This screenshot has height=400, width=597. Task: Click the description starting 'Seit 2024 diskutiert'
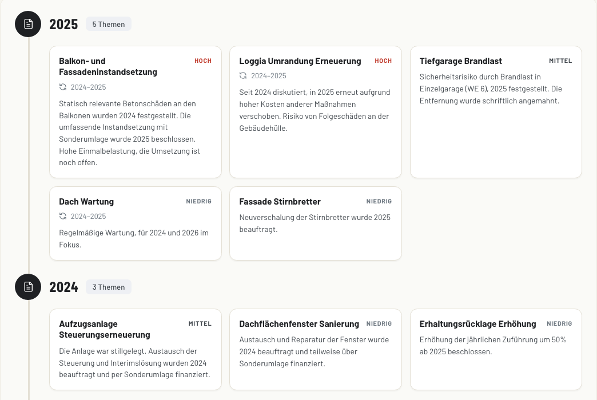pyautogui.click(x=315, y=110)
